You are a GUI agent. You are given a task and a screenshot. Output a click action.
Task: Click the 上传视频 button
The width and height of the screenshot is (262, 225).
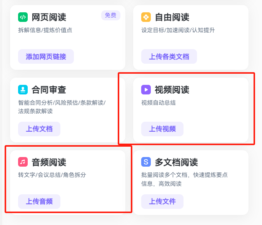pos(162,129)
